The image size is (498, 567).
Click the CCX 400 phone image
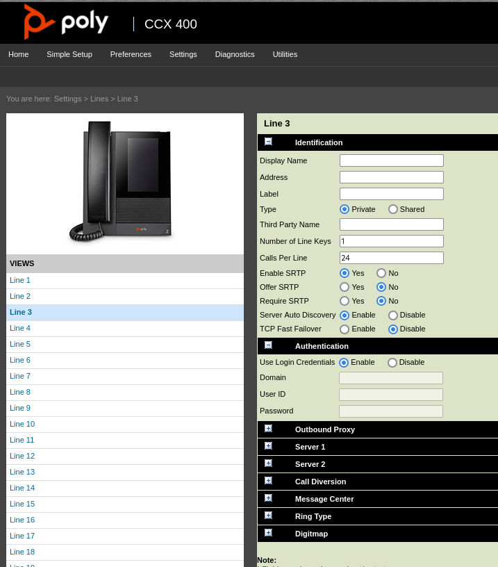click(120, 181)
